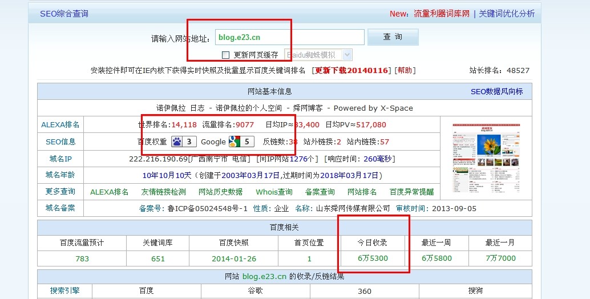Viewport: 590px width, 299px height.
Task: Click the 查询 search button
Action: (393, 37)
